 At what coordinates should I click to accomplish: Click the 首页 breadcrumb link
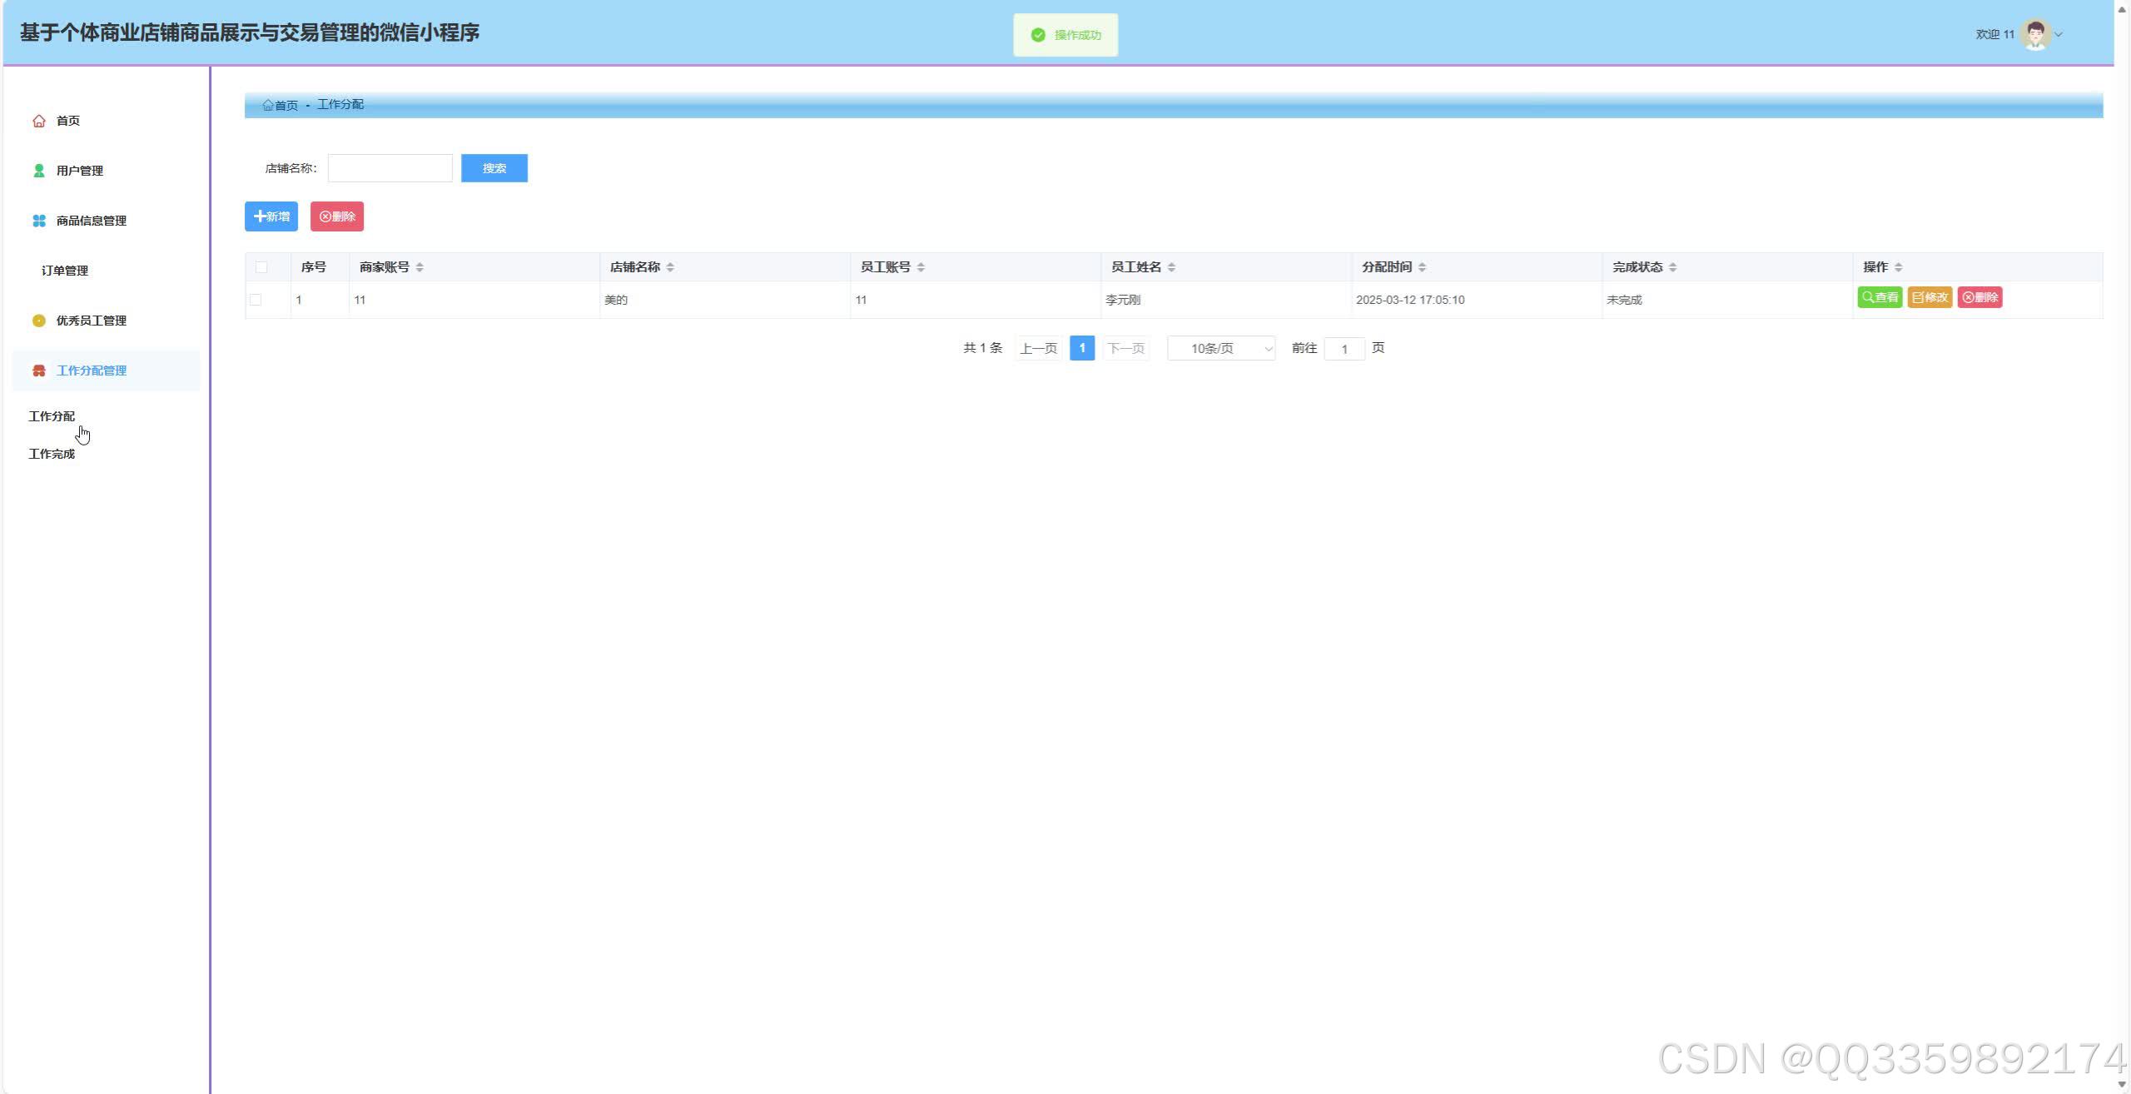pos(281,105)
